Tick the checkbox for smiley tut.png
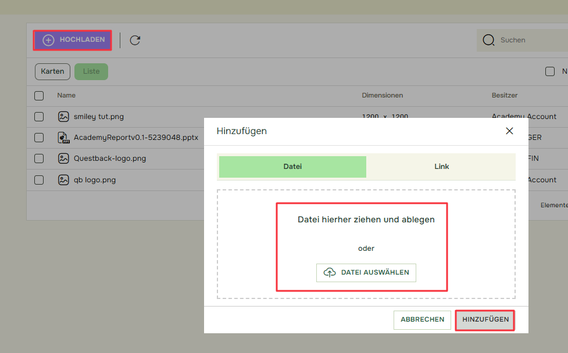The image size is (568, 353). pos(39,117)
